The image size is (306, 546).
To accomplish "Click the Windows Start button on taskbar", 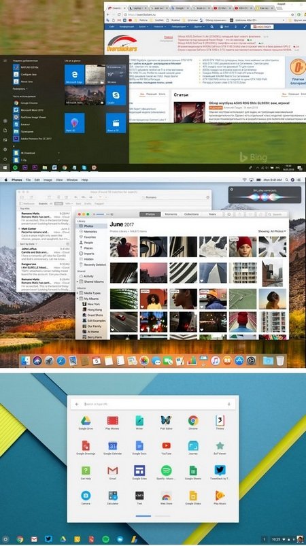I will pos(5,167).
